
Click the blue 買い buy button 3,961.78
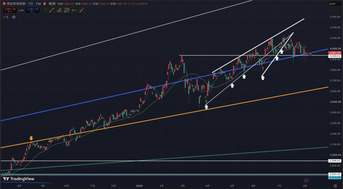(32, 10)
